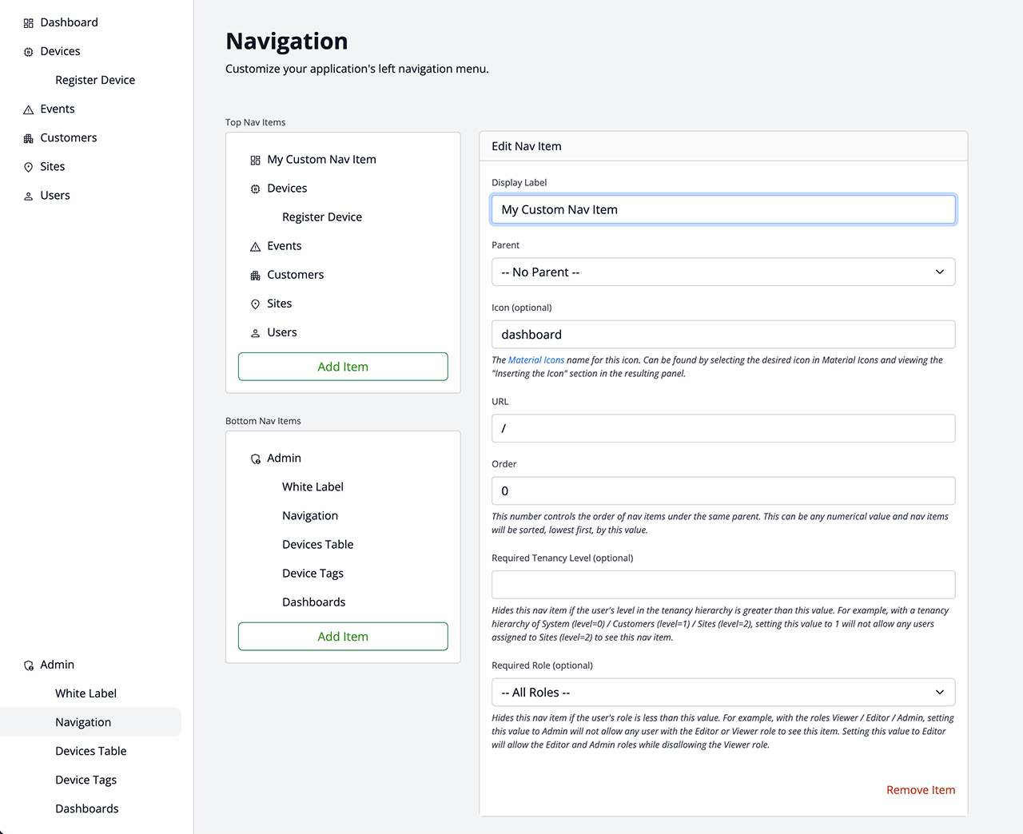Click the Admin shield icon in sidebar
This screenshot has width=1023, height=834.
tap(29, 665)
